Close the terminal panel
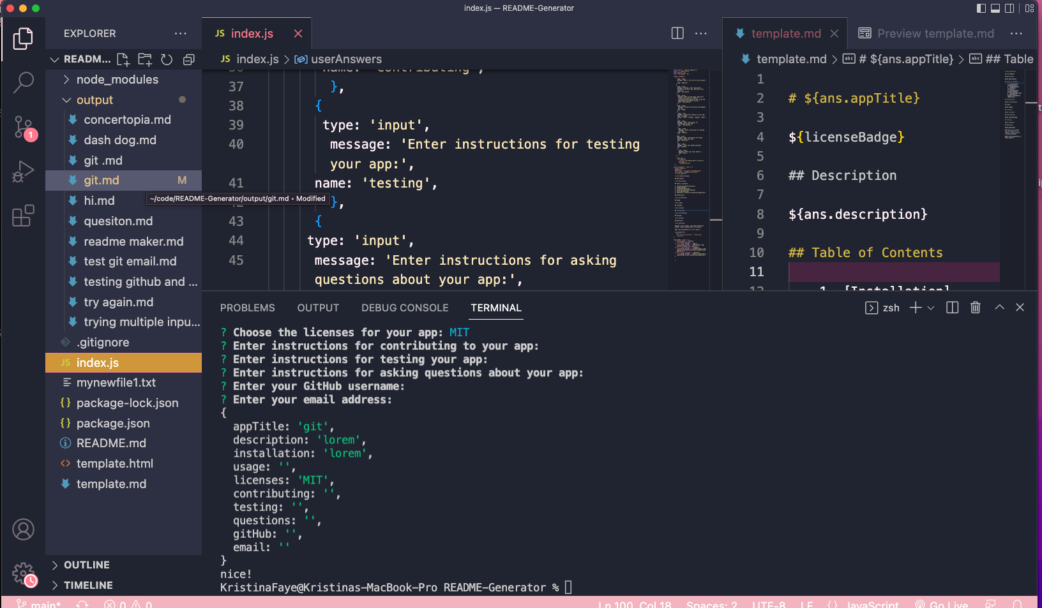 pyautogui.click(x=1020, y=308)
